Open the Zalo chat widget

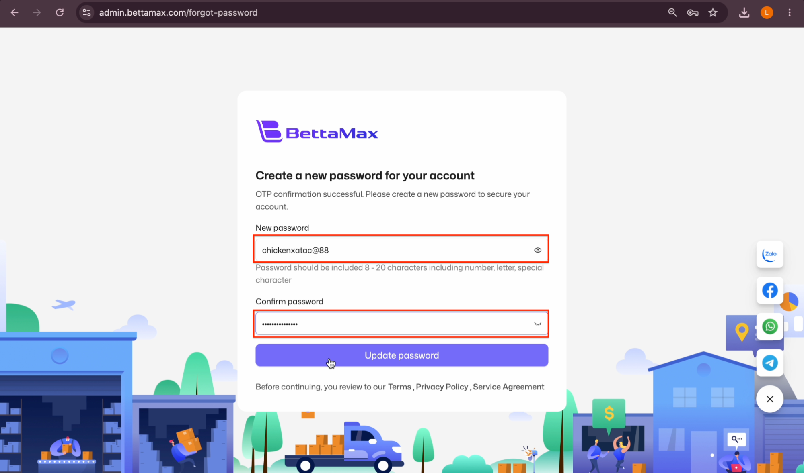point(769,254)
